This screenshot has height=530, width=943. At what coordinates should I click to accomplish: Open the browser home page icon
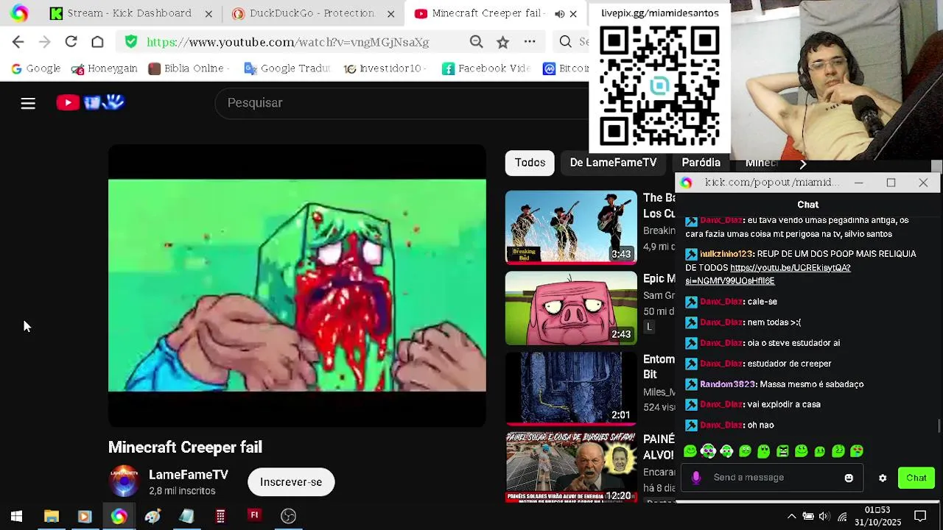point(97,42)
